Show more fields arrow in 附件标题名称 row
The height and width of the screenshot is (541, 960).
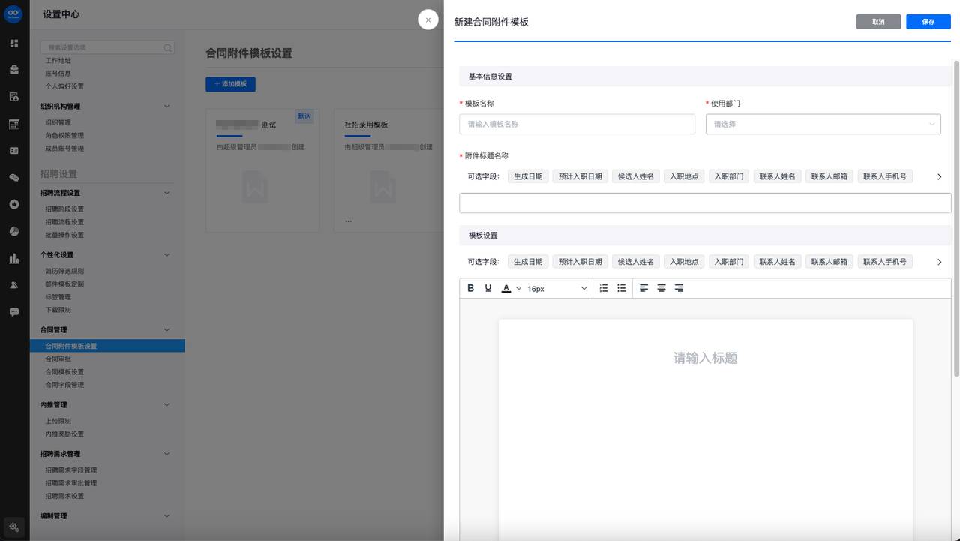[x=939, y=177]
